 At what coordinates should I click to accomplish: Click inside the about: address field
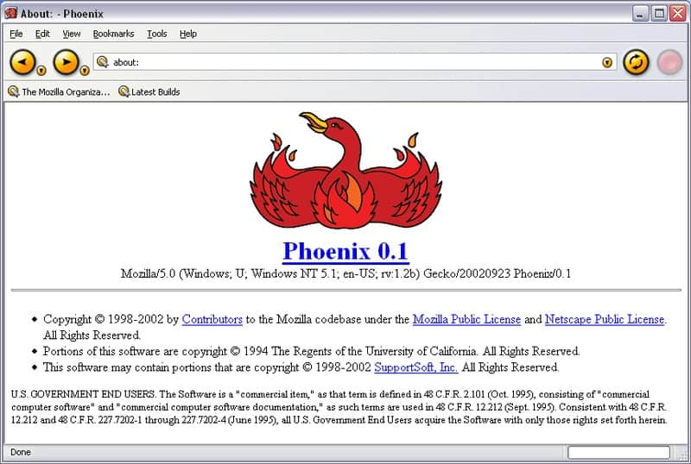coord(345,62)
